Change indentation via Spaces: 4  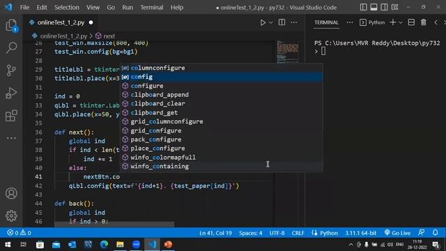(x=250, y=233)
